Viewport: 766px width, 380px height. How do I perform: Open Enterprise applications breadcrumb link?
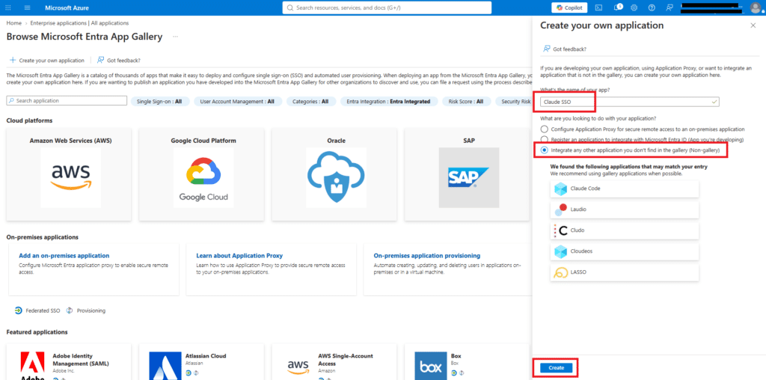point(79,23)
